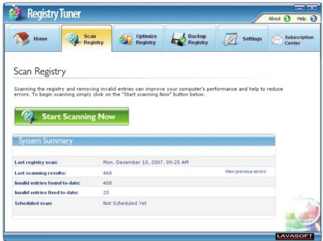Close the Registry Tuner window

point(312,8)
